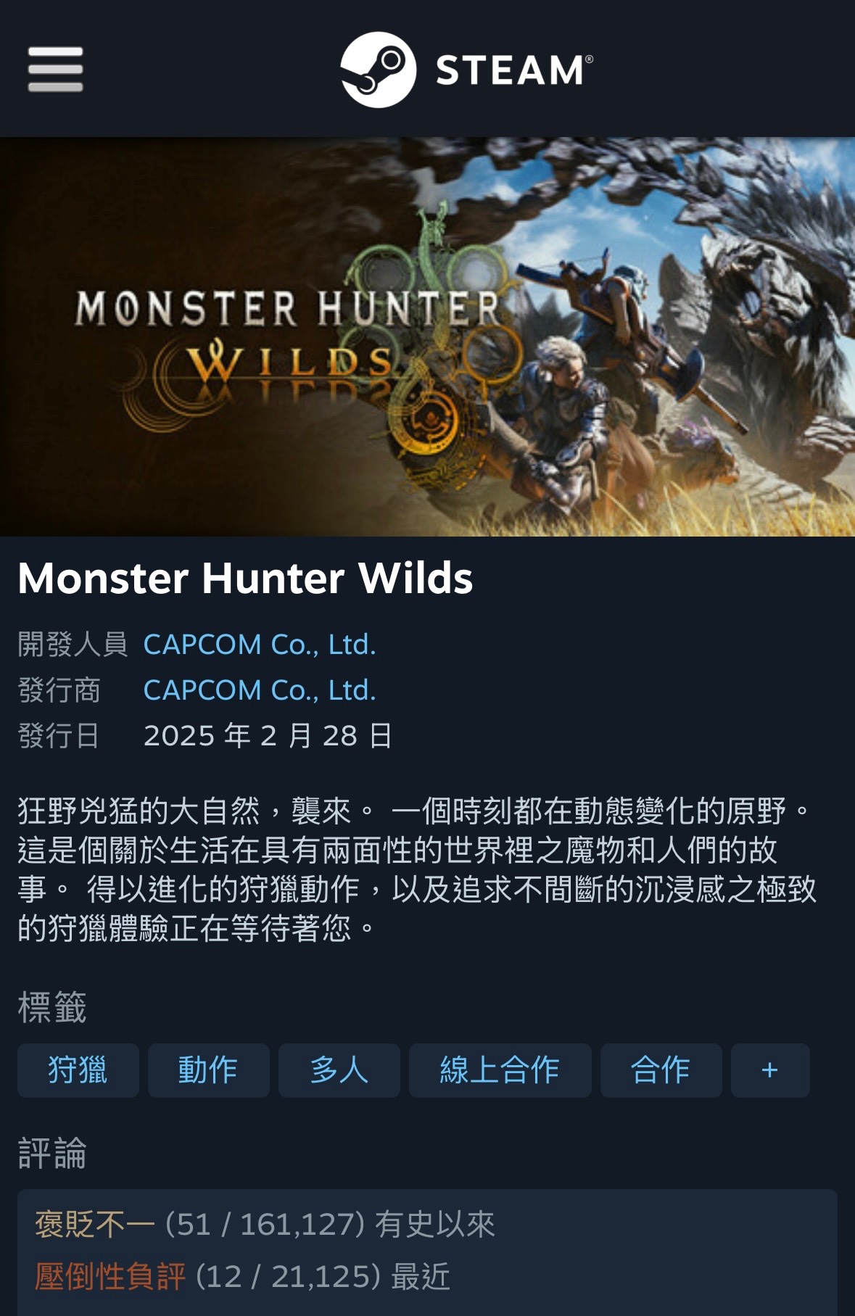Select the 動作 tag
855x1316 pixels.
(x=209, y=1070)
